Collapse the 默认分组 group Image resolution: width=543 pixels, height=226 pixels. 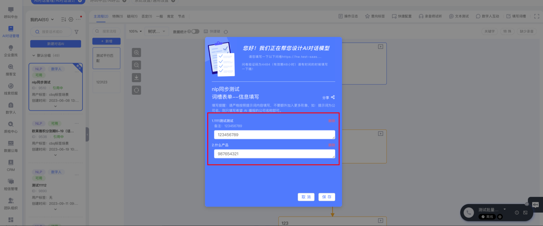[x=34, y=55]
